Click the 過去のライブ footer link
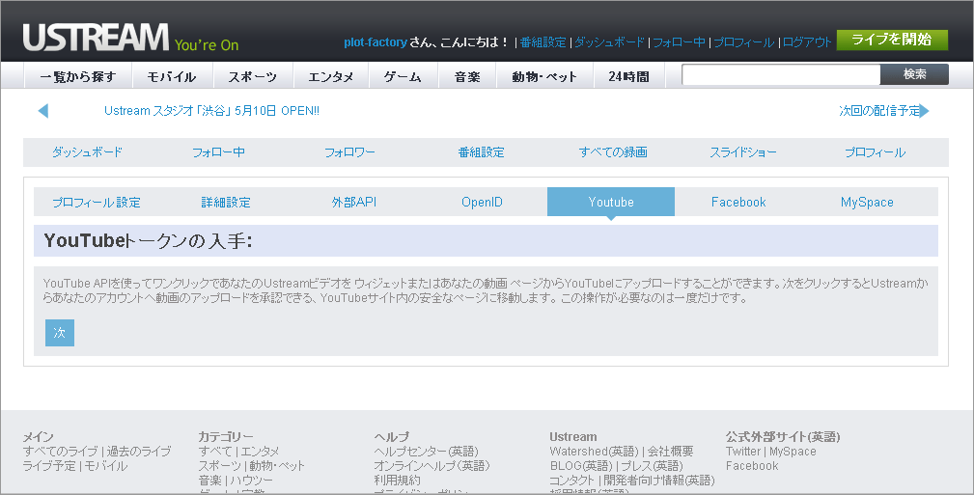The height and width of the screenshot is (495, 974). click(138, 452)
